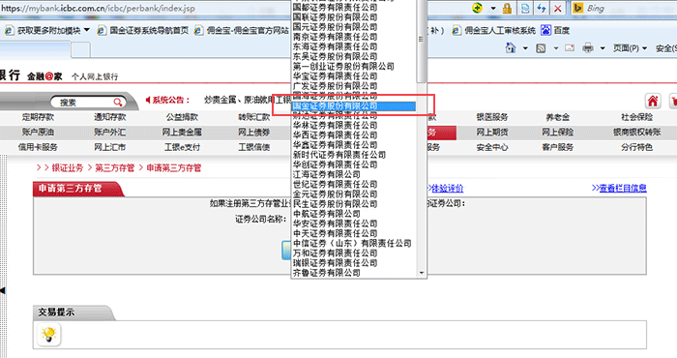The width and height of the screenshot is (677, 358).
Task: Click the security lock icon in address bar
Action: pos(507,8)
